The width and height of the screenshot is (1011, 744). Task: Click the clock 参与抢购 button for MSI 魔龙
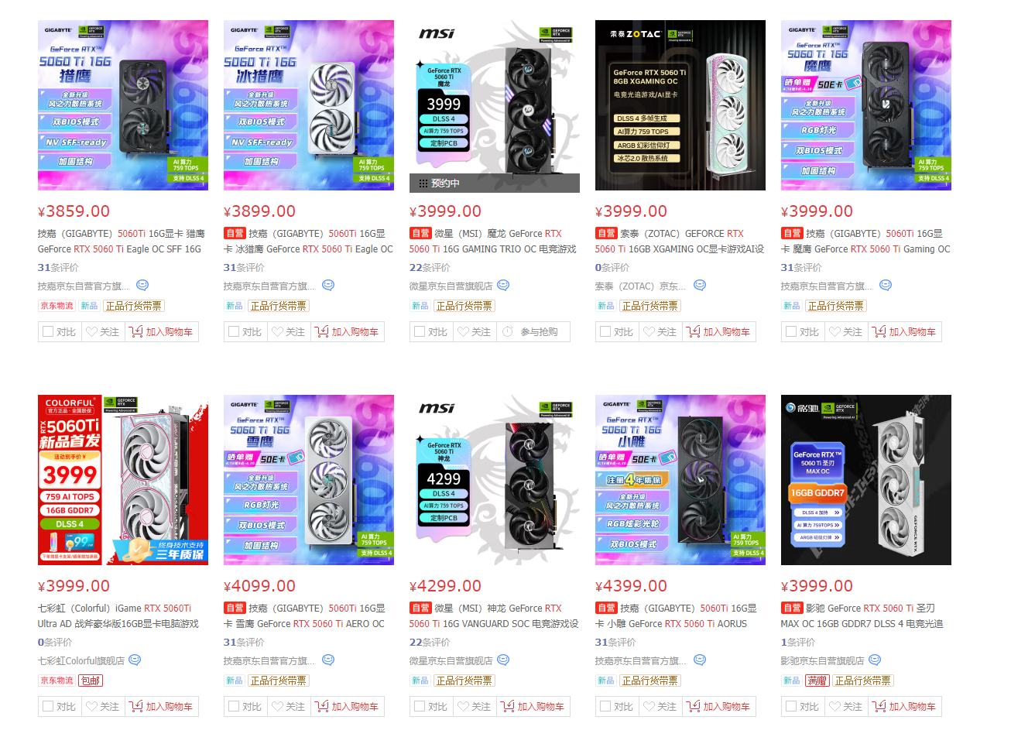click(x=533, y=331)
